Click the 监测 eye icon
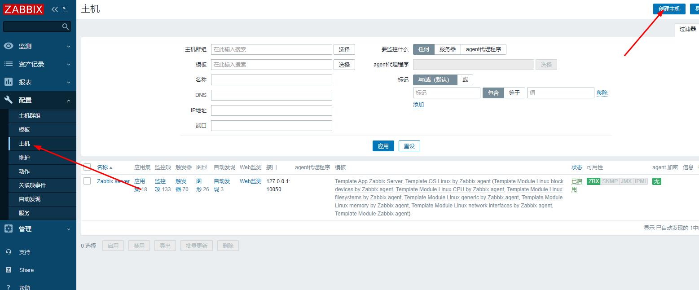The image size is (699, 290). [x=9, y=46]
